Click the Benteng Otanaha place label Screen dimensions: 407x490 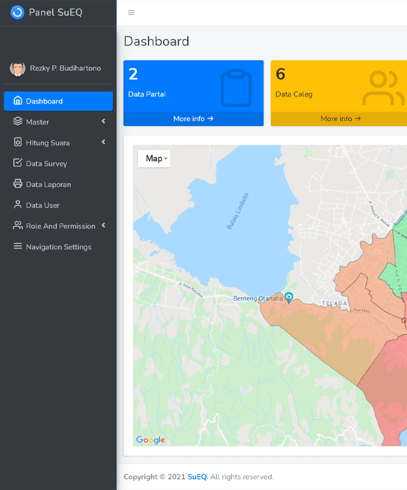point(258,298)
